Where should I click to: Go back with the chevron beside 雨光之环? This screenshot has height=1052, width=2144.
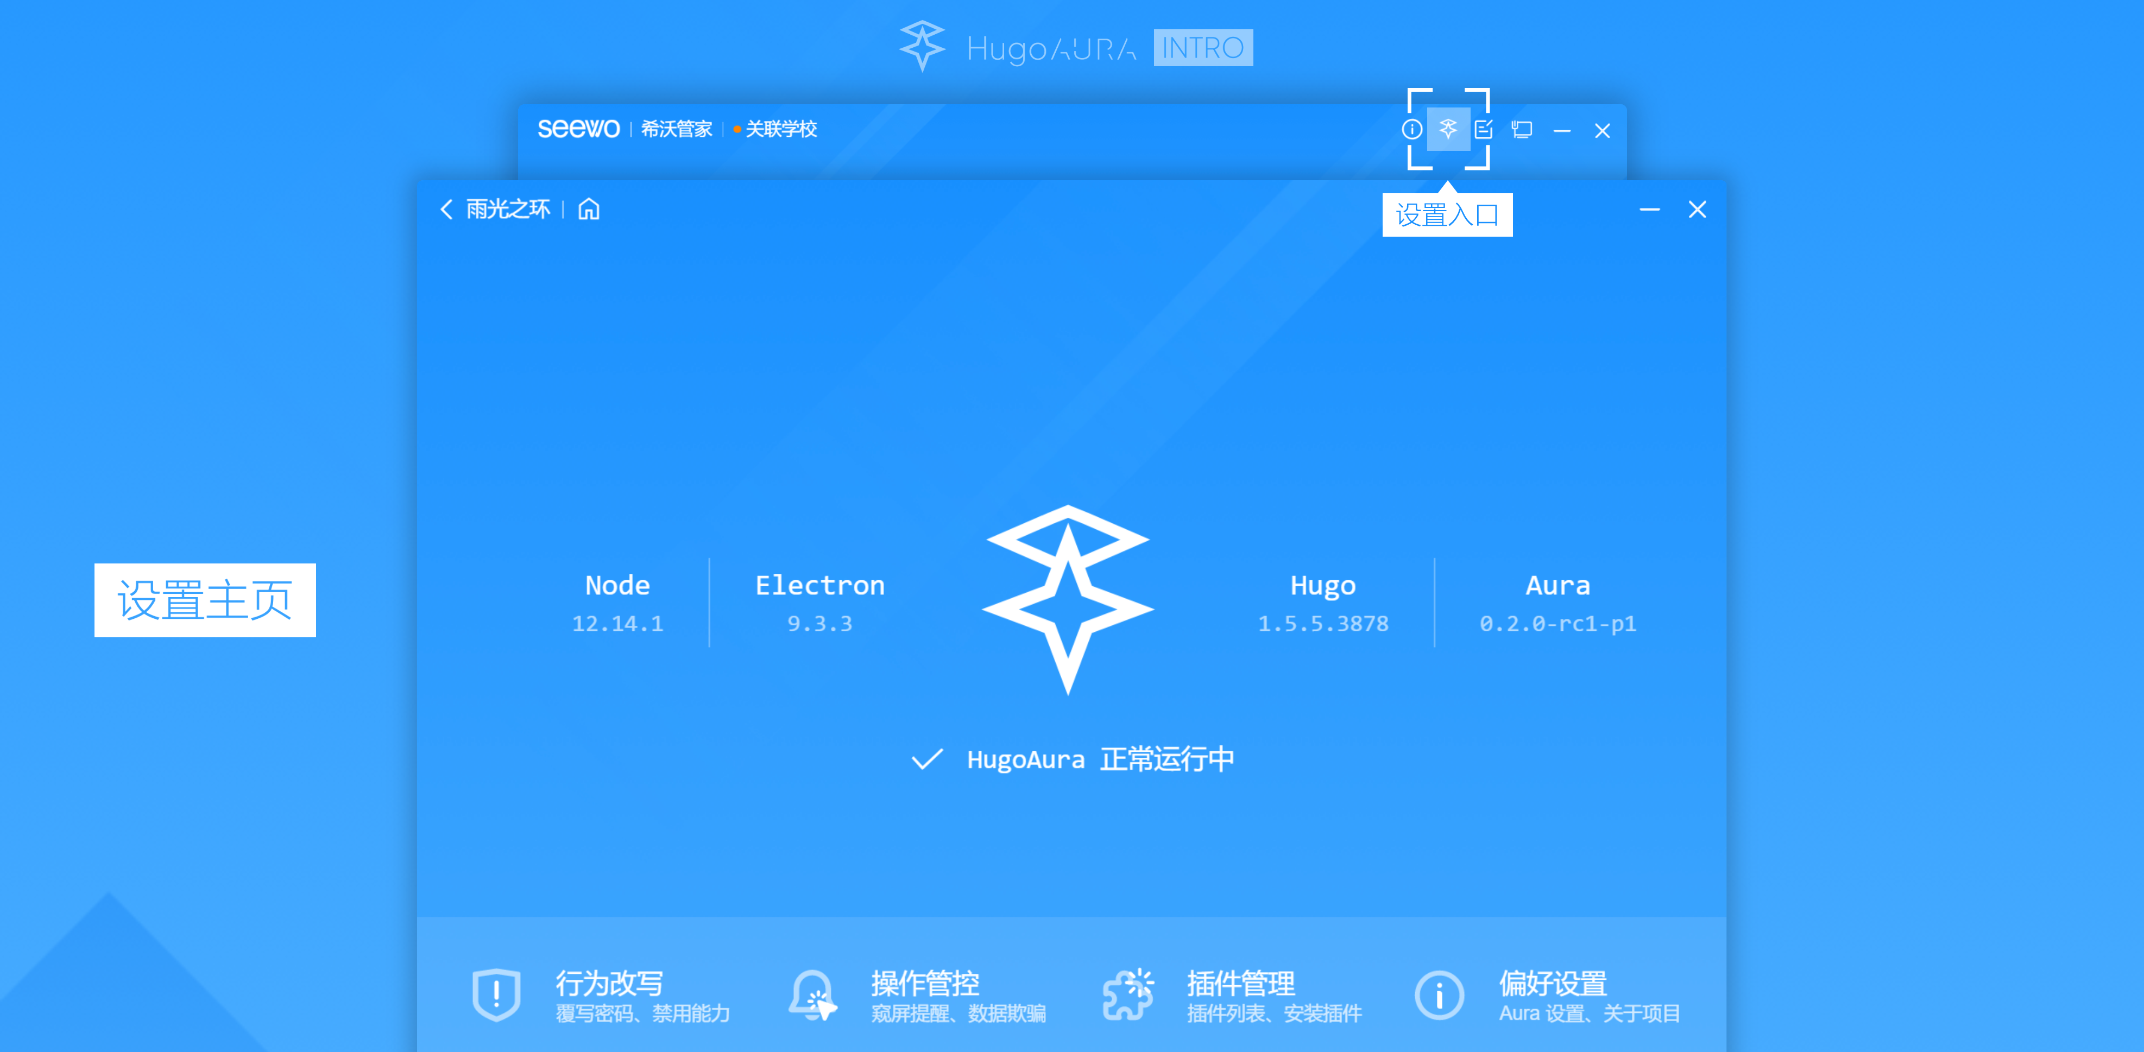pyautogui.click(x=446, y=209)
